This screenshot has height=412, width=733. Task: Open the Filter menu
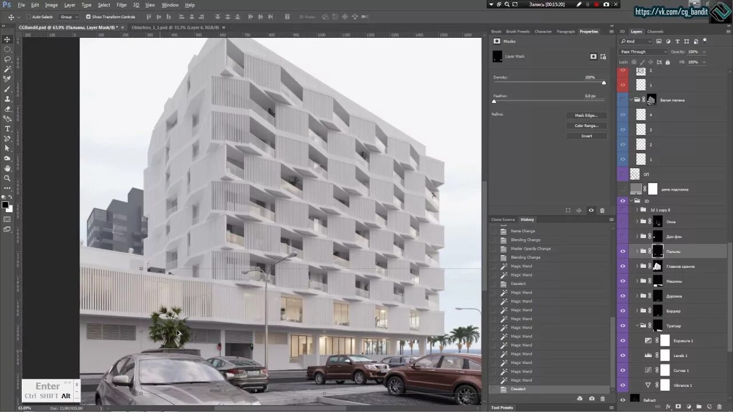121,5
